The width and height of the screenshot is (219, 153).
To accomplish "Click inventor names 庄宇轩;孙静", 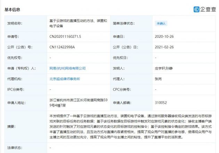I will point(164,68).
